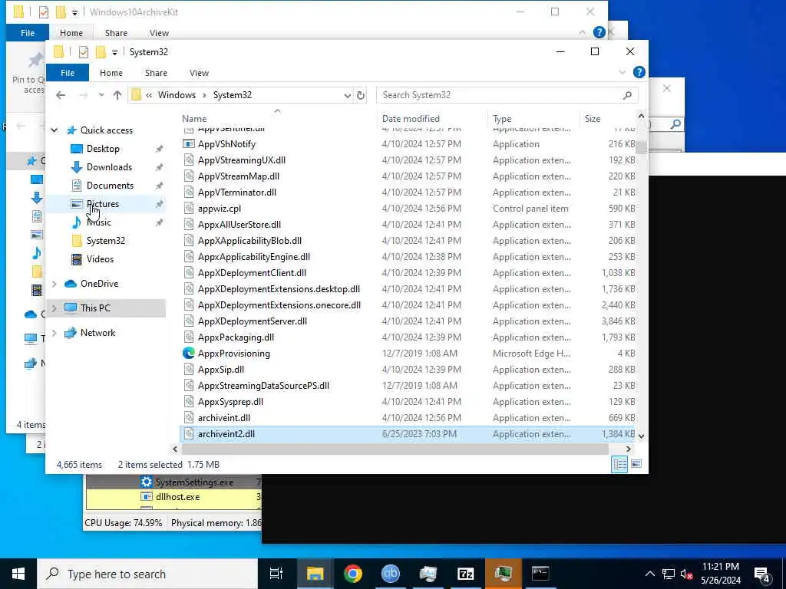
Task: Click the search magnifier in System32
Action: [627, 95]
